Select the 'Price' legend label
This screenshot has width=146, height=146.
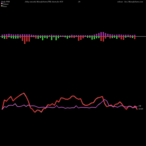(5, 6)
